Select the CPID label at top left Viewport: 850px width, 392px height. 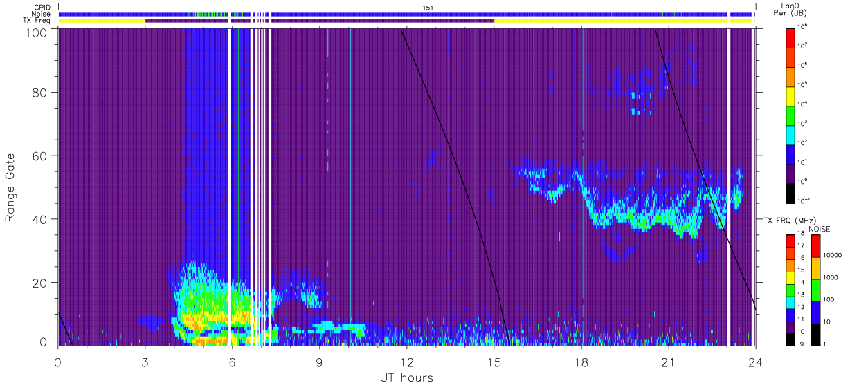[x=42, y=7]
